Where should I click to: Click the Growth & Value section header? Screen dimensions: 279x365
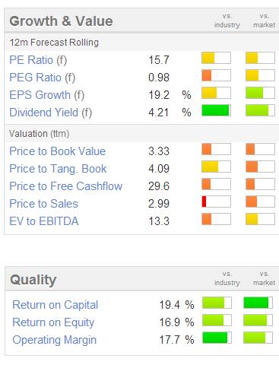[x=61, y=21]
